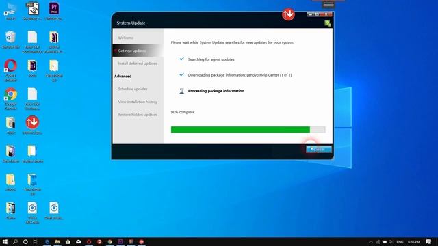Select the project photos folder on the desktop
The width and height of the screenshot is (438, 246).
[x=32, y=154]
